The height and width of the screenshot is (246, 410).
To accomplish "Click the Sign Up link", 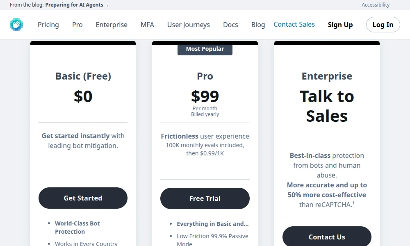I will tap(340, 25).
